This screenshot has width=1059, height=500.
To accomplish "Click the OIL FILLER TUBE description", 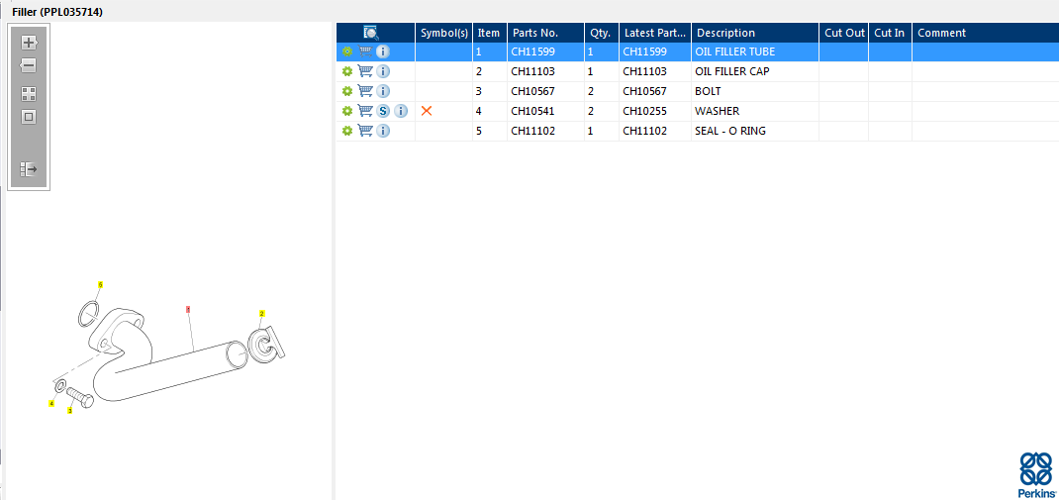I will [734, 51].
